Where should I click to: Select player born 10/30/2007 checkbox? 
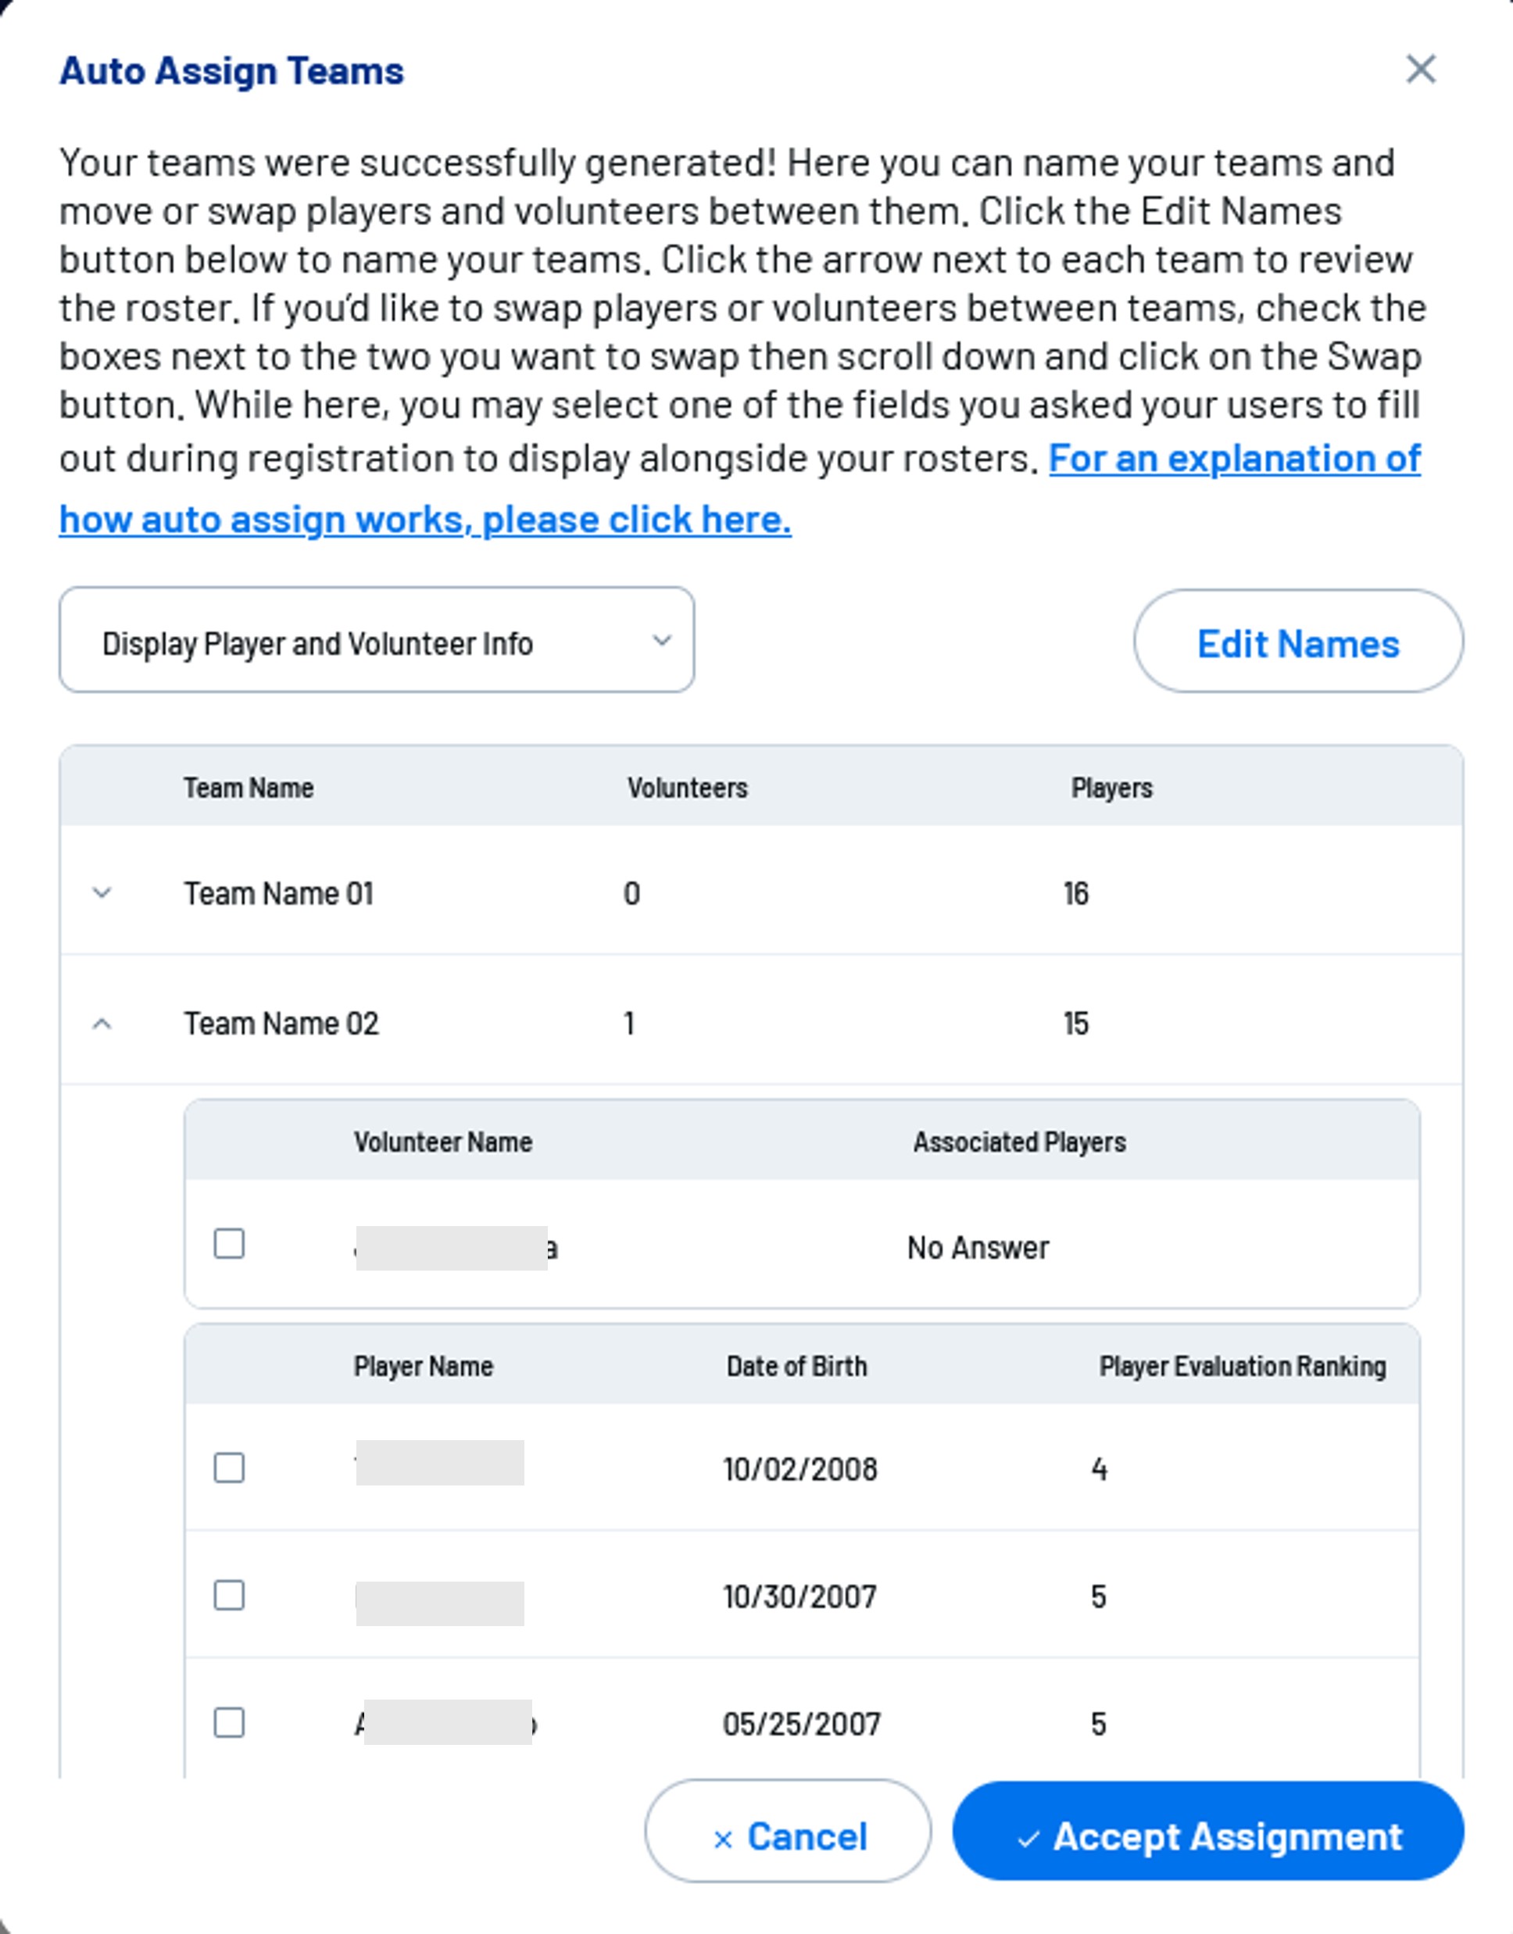point(230,1596)
